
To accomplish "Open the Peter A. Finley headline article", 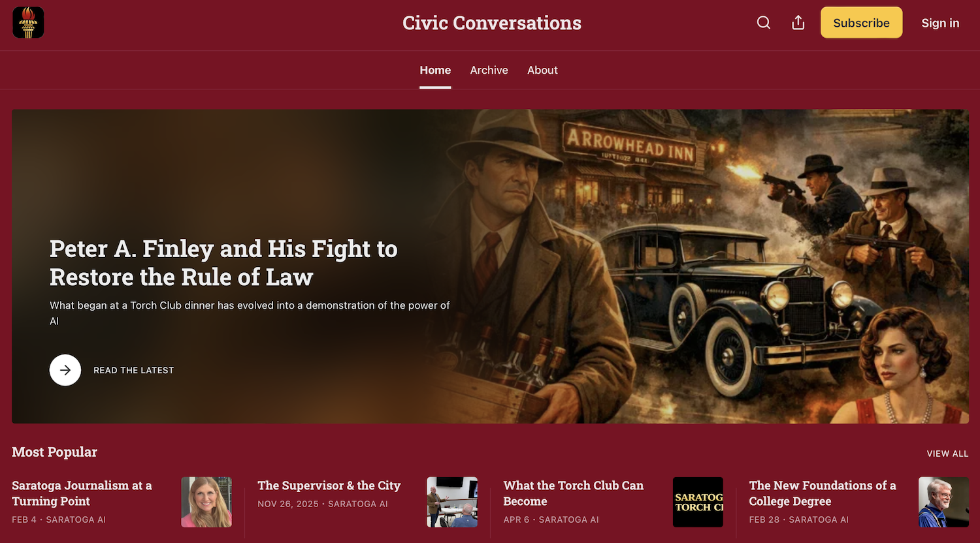I will (223, 262).
